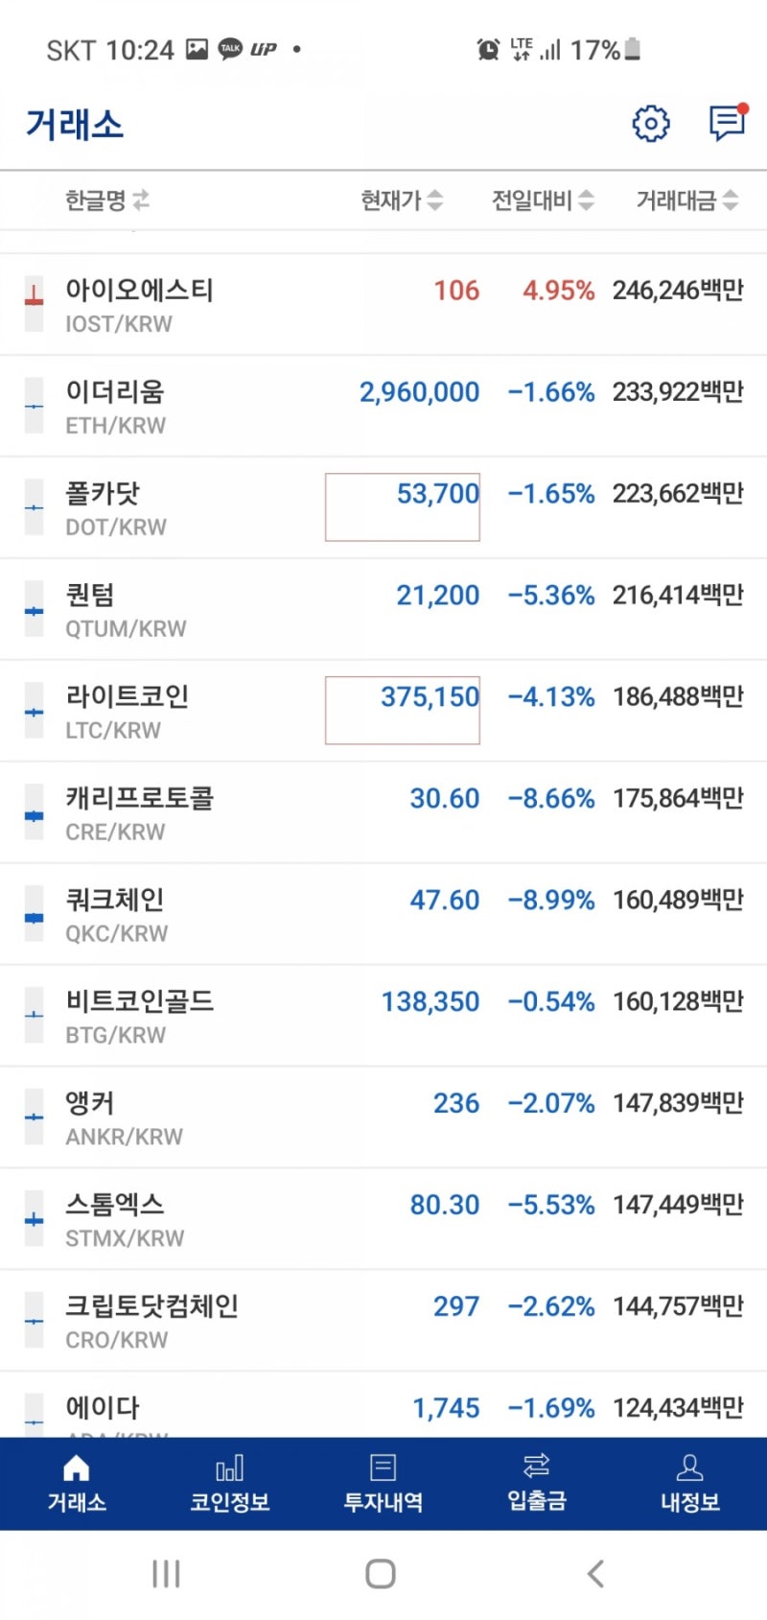Select the 폴카닷 DOT/KRW listing
This screenshot has height=1620, width=767.
pyautogui.click(x=383, y=506)
